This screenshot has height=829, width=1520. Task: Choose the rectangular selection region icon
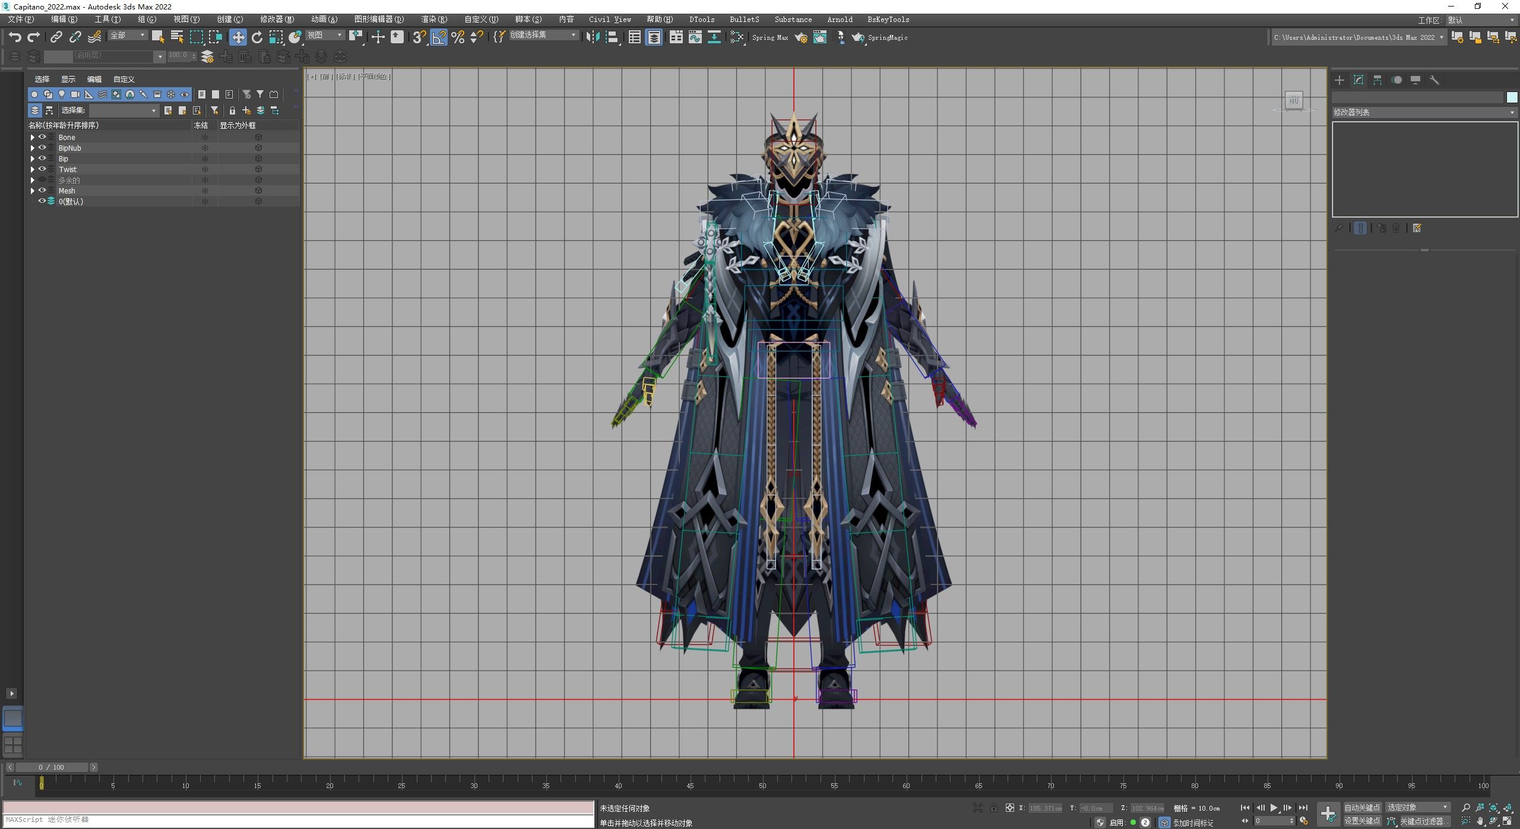click(196, 37)
